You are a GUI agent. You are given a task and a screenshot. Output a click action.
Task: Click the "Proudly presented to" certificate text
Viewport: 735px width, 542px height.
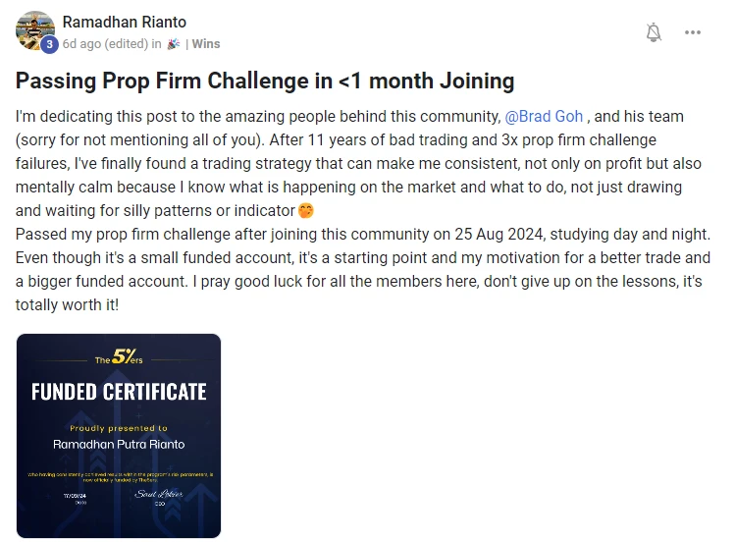[119, 428]
